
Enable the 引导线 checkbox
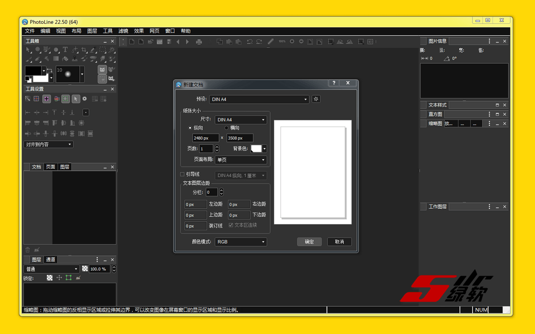point(183,174)
